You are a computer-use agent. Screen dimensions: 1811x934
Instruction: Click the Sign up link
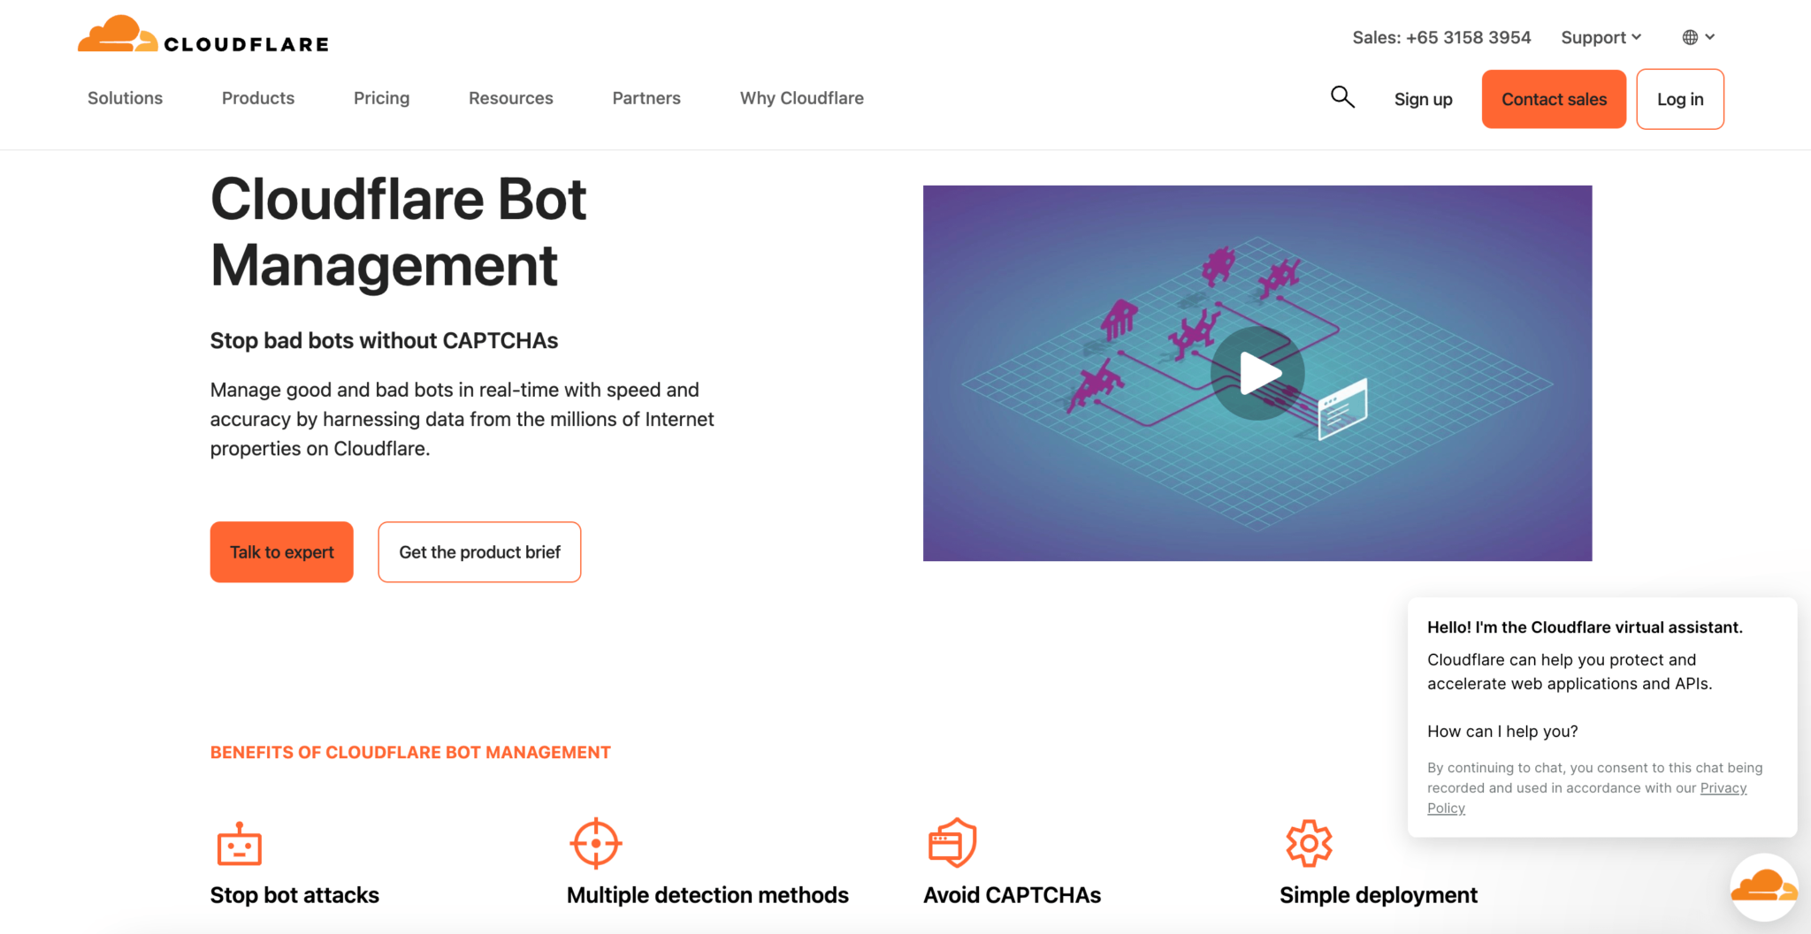tap(1422, 99)
